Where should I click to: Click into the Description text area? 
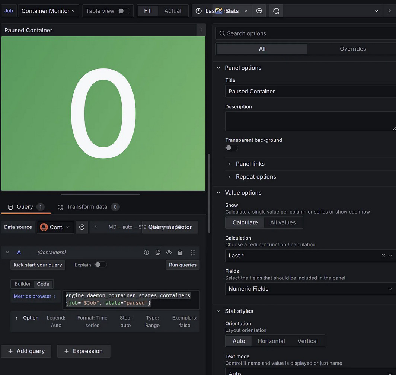click(310, 121)
